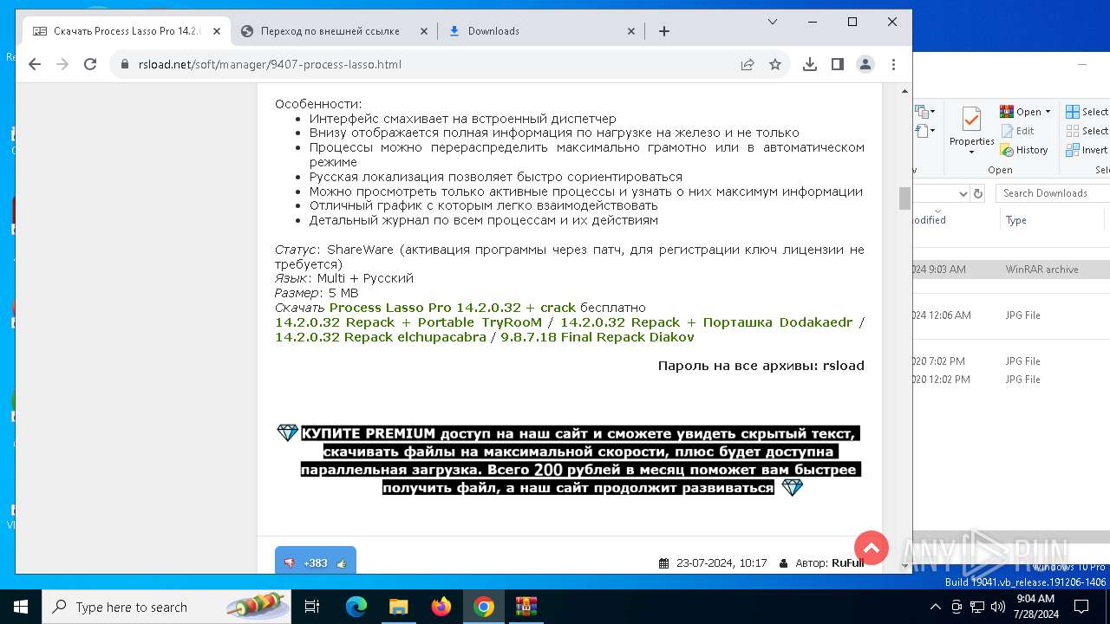Open the notification center icon
The width and height of the screenshot is (1110, 624).
pos(1081,607)
